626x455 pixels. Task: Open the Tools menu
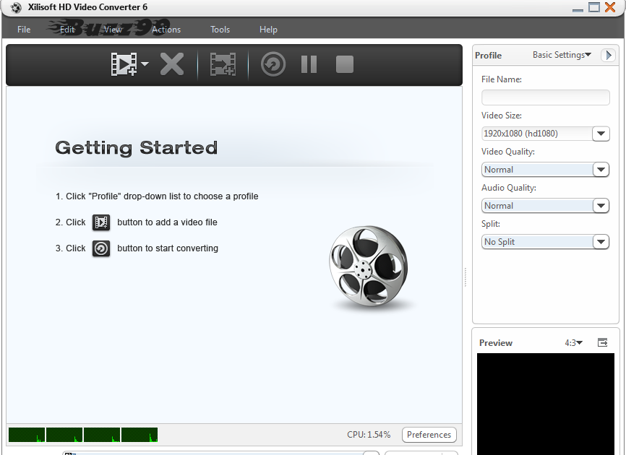[x=220, y=30]
